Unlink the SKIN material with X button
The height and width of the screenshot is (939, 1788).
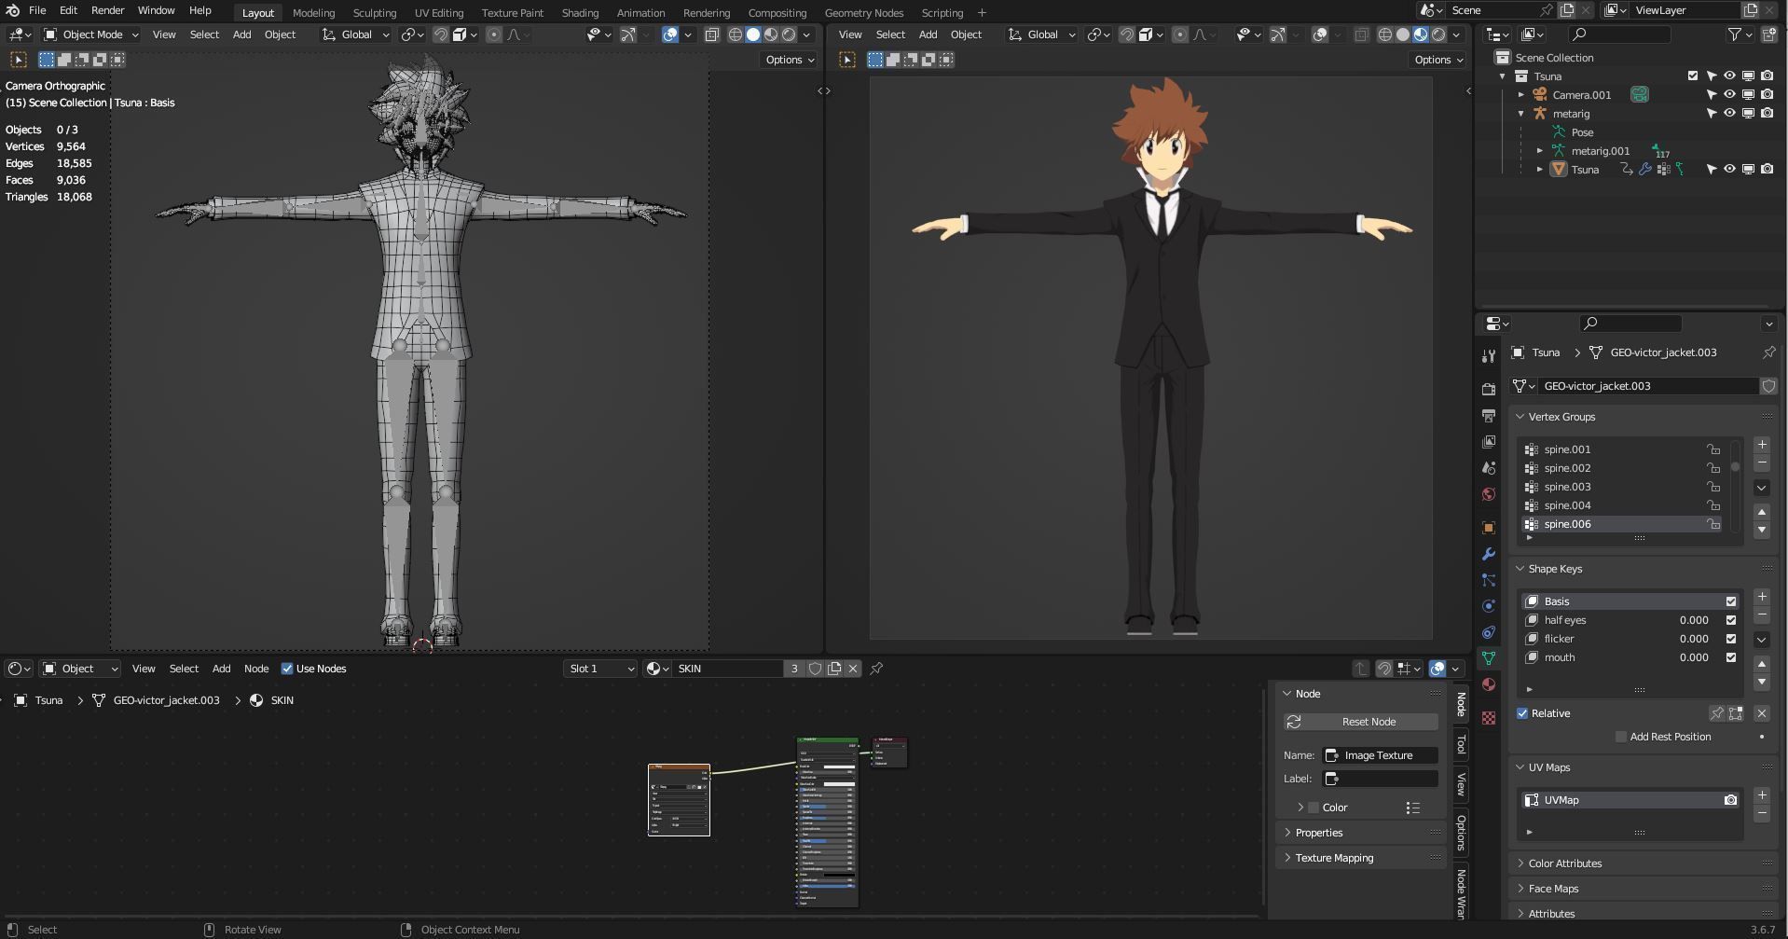click(x=852, y=669)
